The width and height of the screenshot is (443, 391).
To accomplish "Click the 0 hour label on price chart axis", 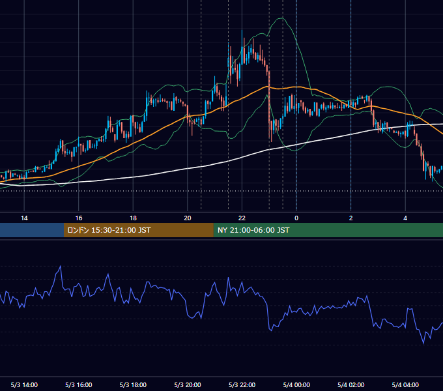I will click(x=296, y=218).
